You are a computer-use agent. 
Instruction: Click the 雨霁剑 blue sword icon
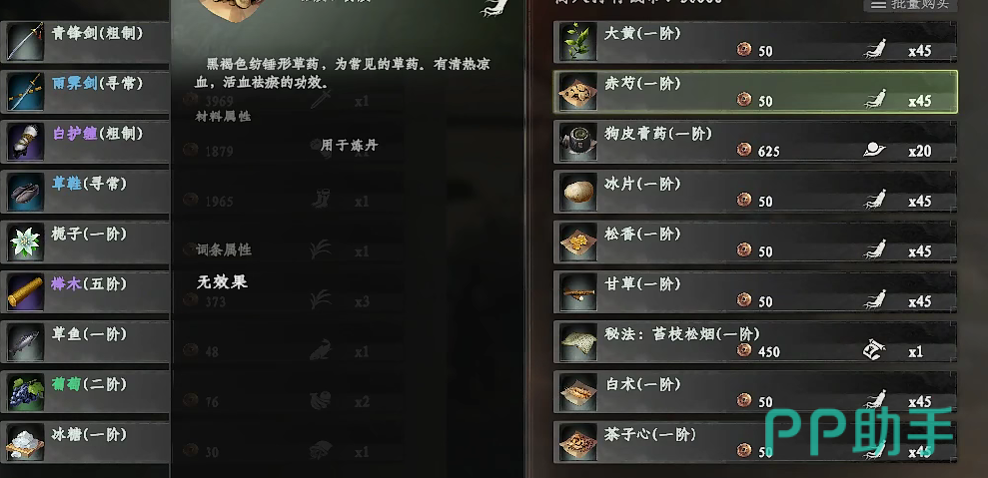tap(25, 92)
